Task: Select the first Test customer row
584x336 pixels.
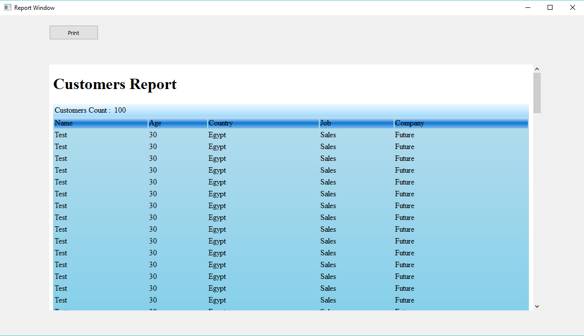Action: (61, 135)
